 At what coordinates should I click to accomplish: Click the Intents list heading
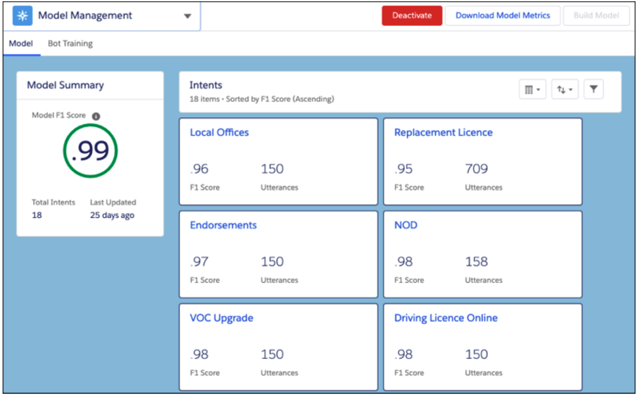tap(205, 85)
